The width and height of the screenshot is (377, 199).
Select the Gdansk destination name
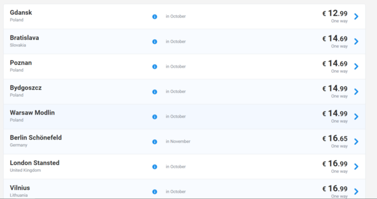21,13
